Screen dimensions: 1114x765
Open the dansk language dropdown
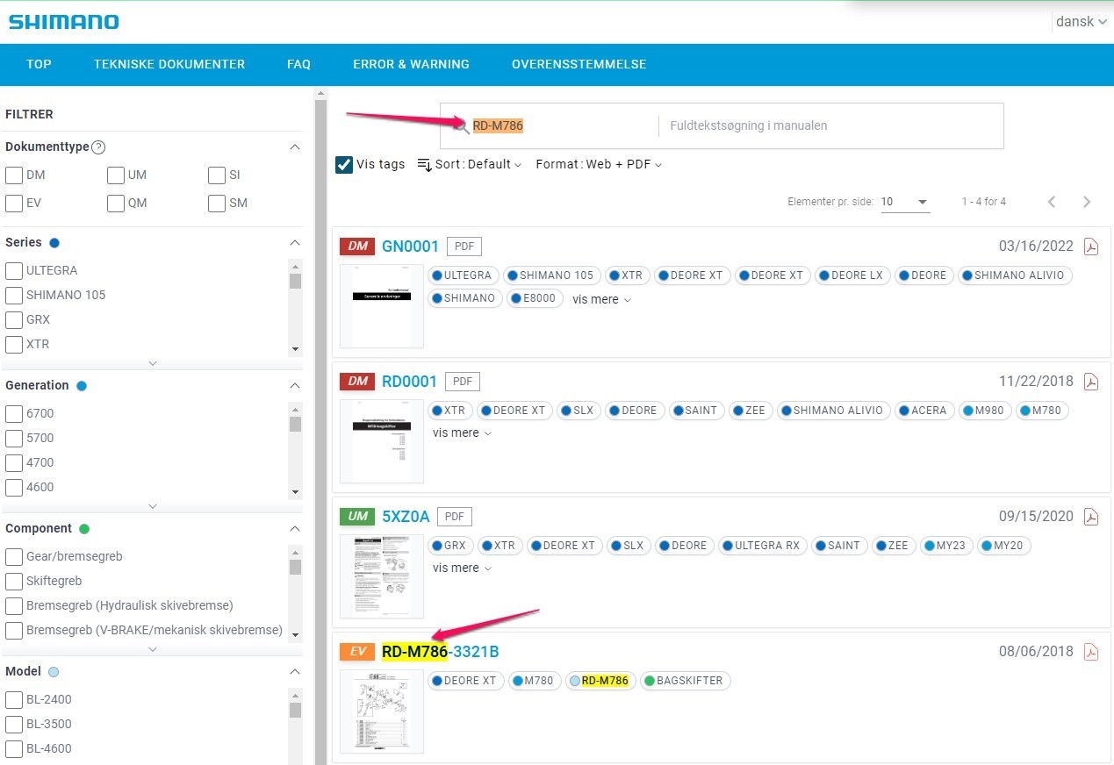point(1081,22)
